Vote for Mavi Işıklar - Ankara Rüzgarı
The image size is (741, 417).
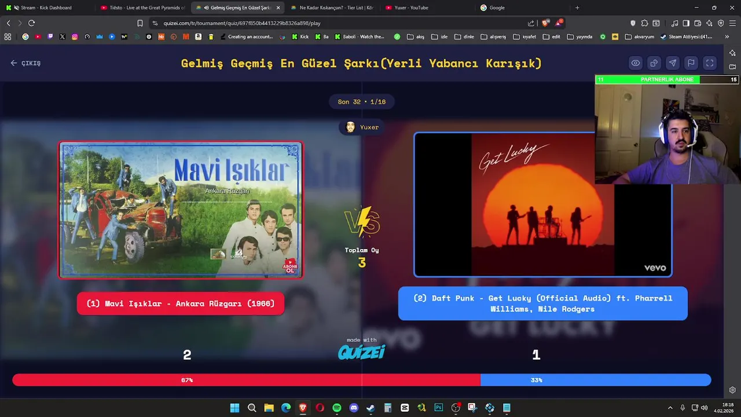pyautogui.click(x=181, y=303)
